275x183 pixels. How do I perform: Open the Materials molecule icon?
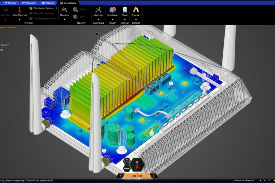coord(98,10)
